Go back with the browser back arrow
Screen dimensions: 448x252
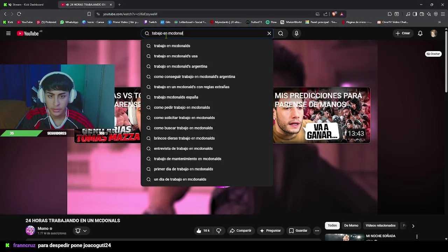click(x=5, y=14)
